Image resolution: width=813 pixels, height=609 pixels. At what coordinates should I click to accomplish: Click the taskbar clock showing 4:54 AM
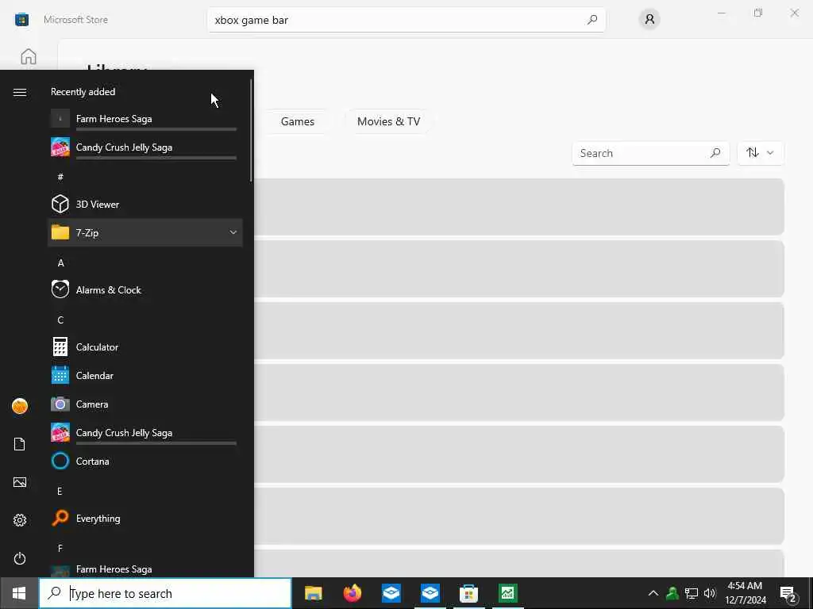745,593
